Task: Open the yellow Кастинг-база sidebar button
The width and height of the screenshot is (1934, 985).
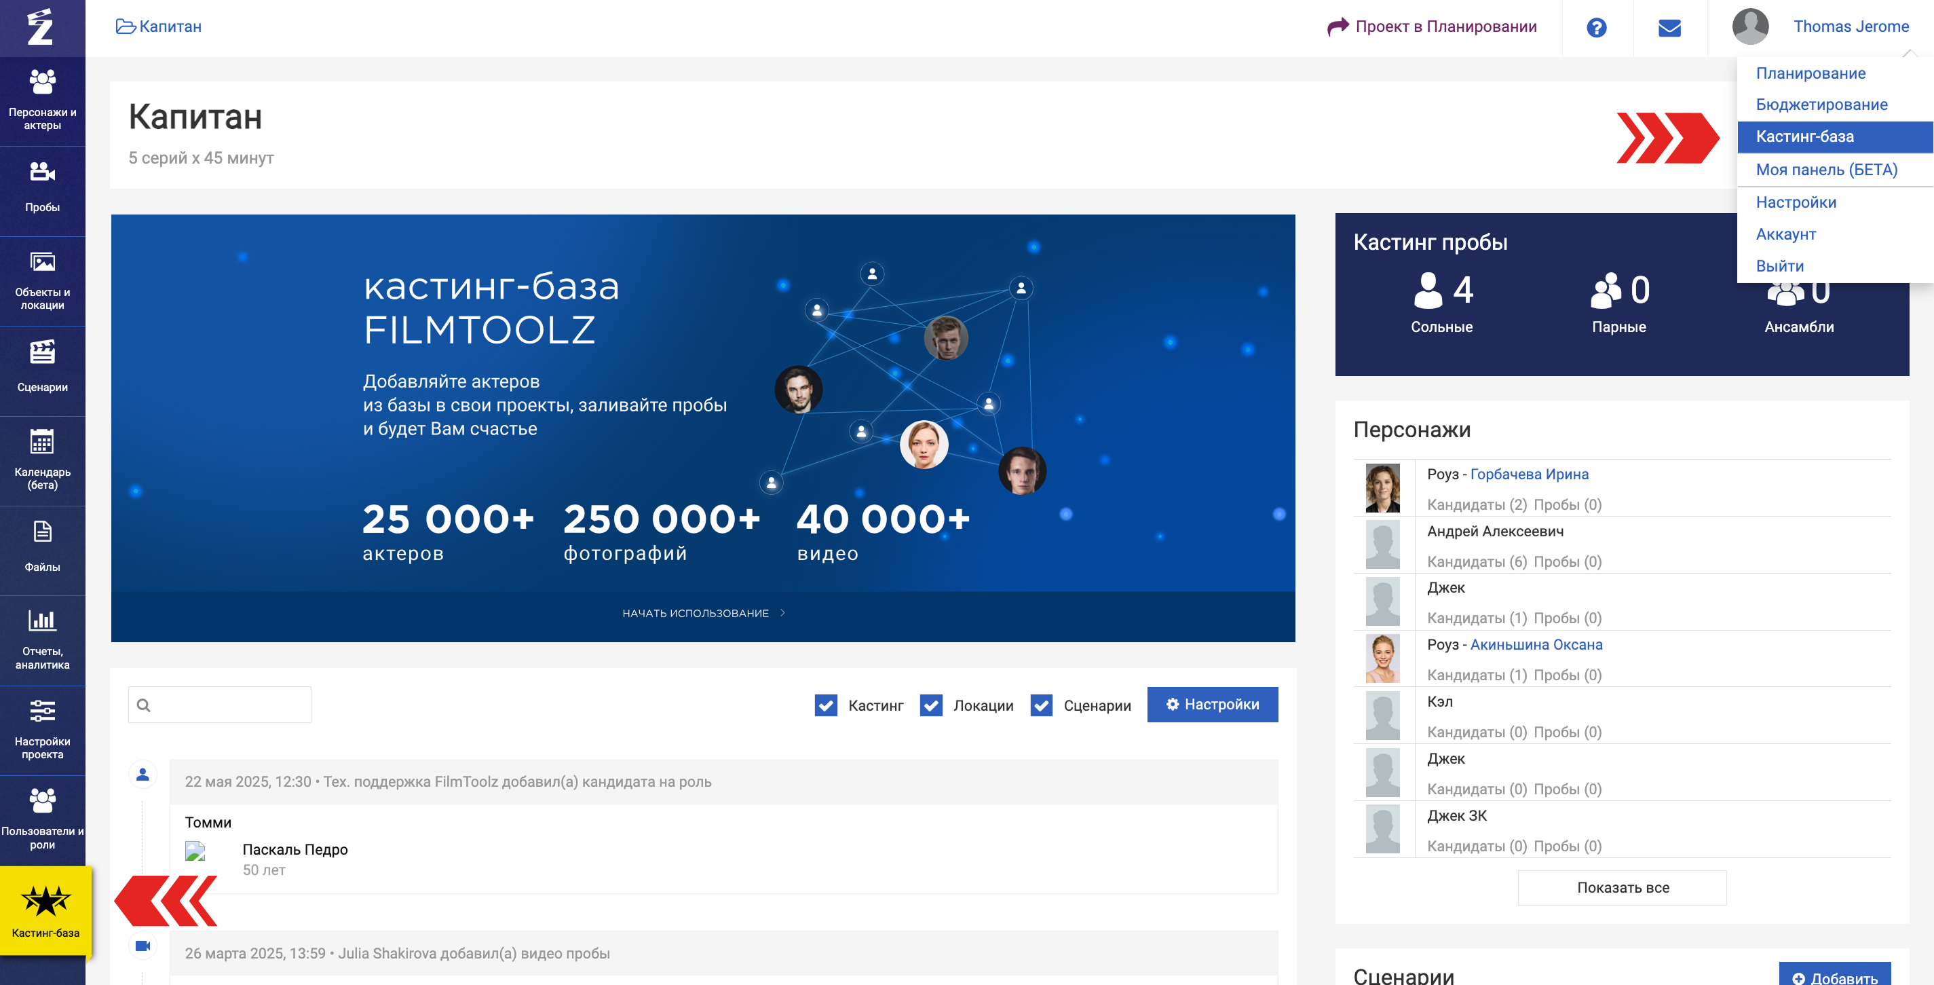Action: 45,910
